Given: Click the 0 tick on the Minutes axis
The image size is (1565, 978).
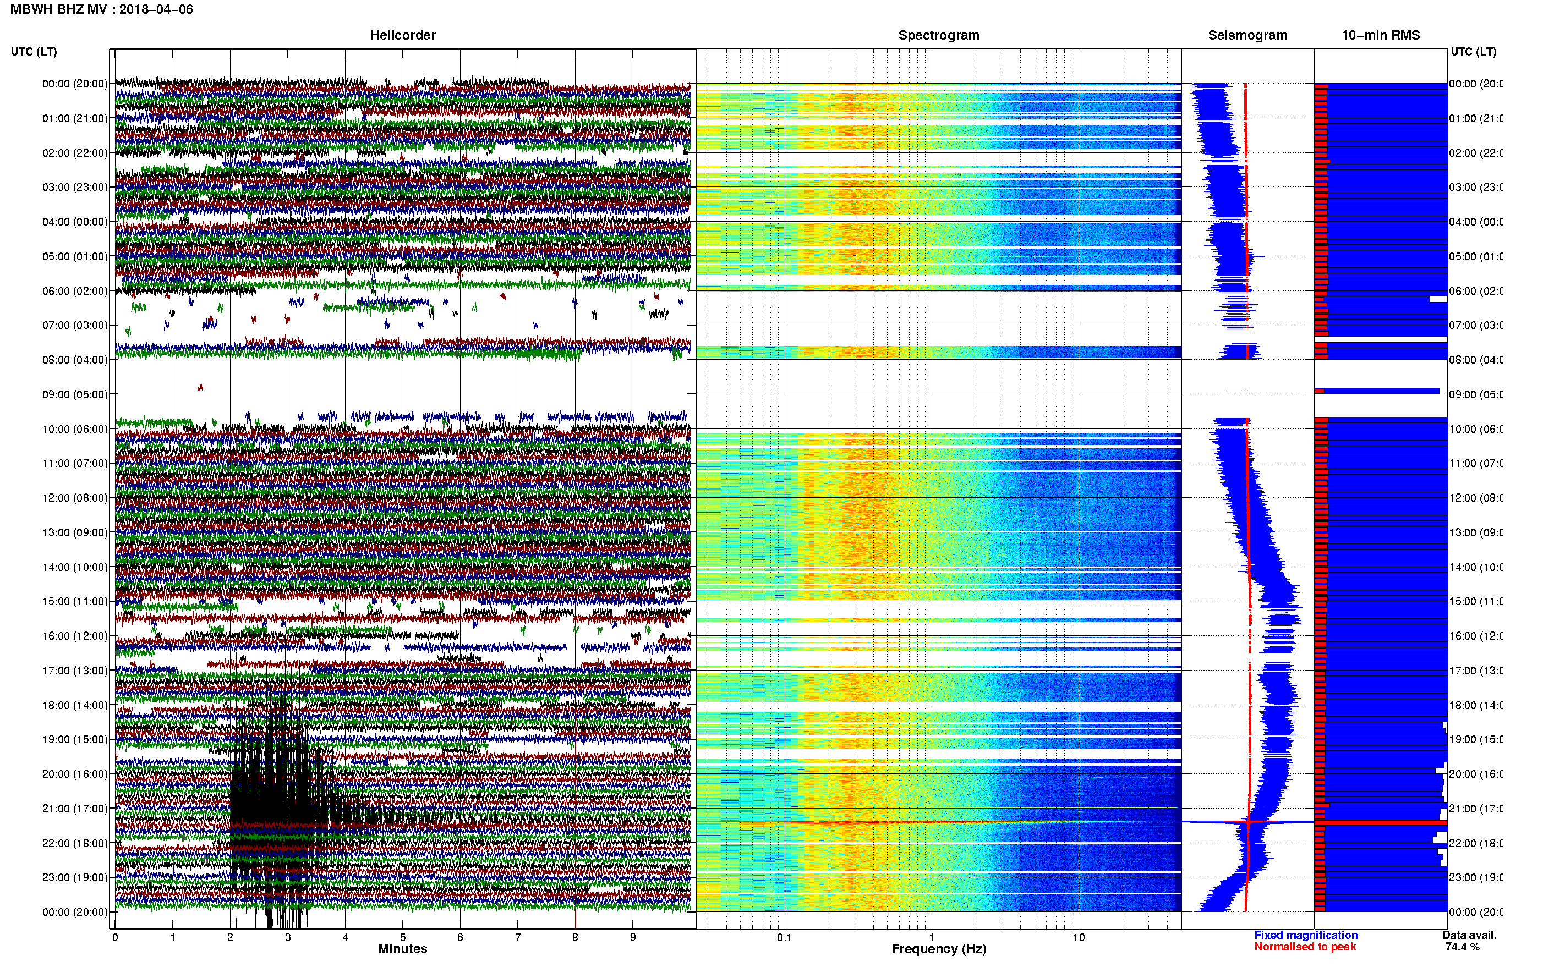Looking at the screenshot, I should click(x=115, y=937).
